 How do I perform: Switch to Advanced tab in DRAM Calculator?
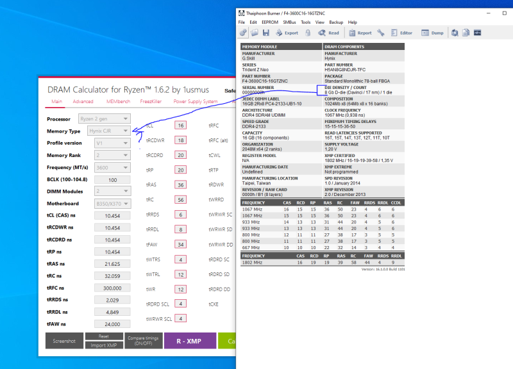coord(83,101)
